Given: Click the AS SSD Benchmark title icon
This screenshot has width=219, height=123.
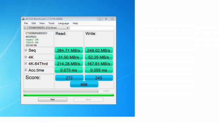Looking at the screenshot, I should 23,19.
